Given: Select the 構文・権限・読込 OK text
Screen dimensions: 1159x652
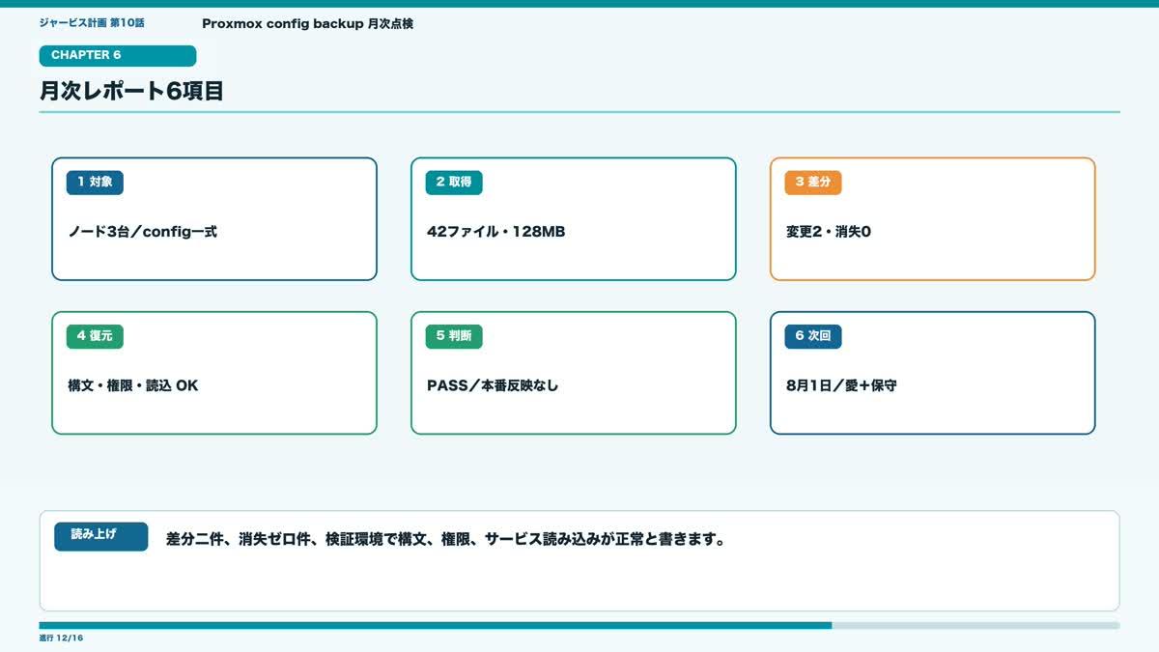Looking at the screenshot, I should (132, 385).
